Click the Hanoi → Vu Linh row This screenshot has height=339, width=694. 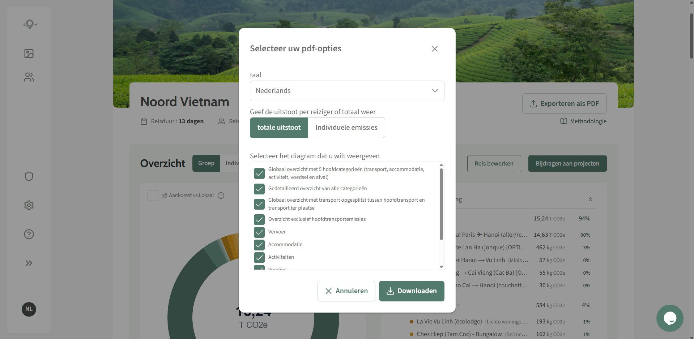pyautogui.click(x=524, y=260)
